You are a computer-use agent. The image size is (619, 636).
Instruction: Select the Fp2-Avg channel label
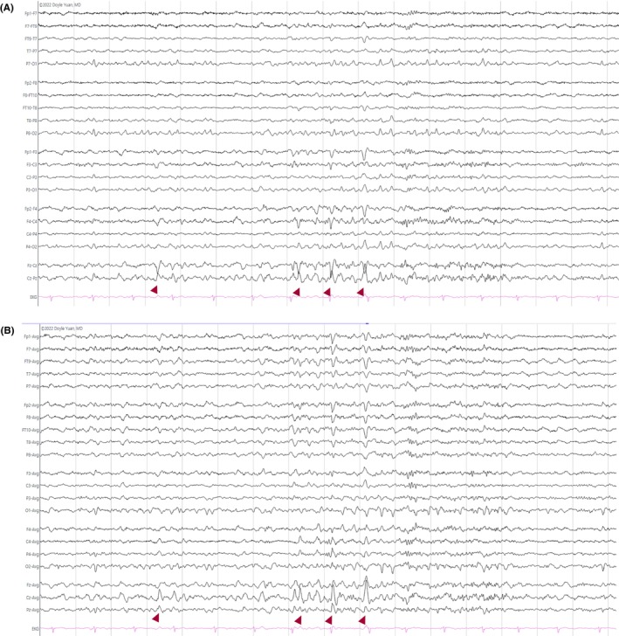click(x=31, y=405)
